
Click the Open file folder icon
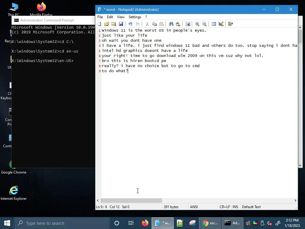click(x=106, y=24)
